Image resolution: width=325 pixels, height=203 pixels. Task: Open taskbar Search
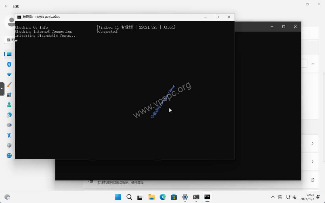click(x=129, y=197)
